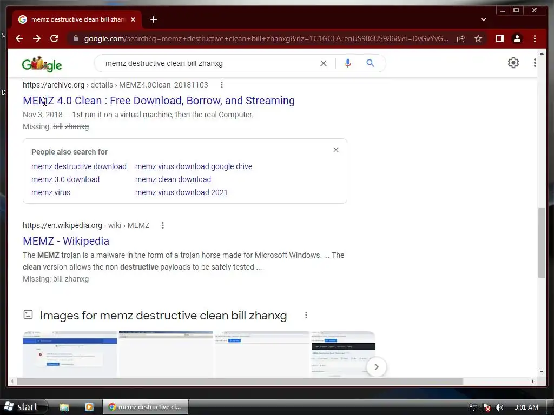The width and height of the screenshot is (554, 415).
Task: Open Chrome's three-dot menu
Action: [x=535, y=38]
